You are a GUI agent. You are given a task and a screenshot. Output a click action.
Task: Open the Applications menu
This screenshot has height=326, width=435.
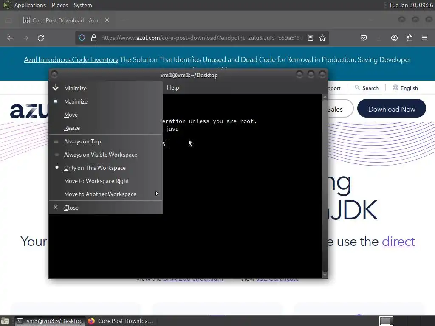click(30, 5)
